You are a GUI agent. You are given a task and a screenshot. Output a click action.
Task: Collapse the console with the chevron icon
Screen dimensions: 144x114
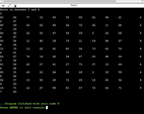[3, 6]
